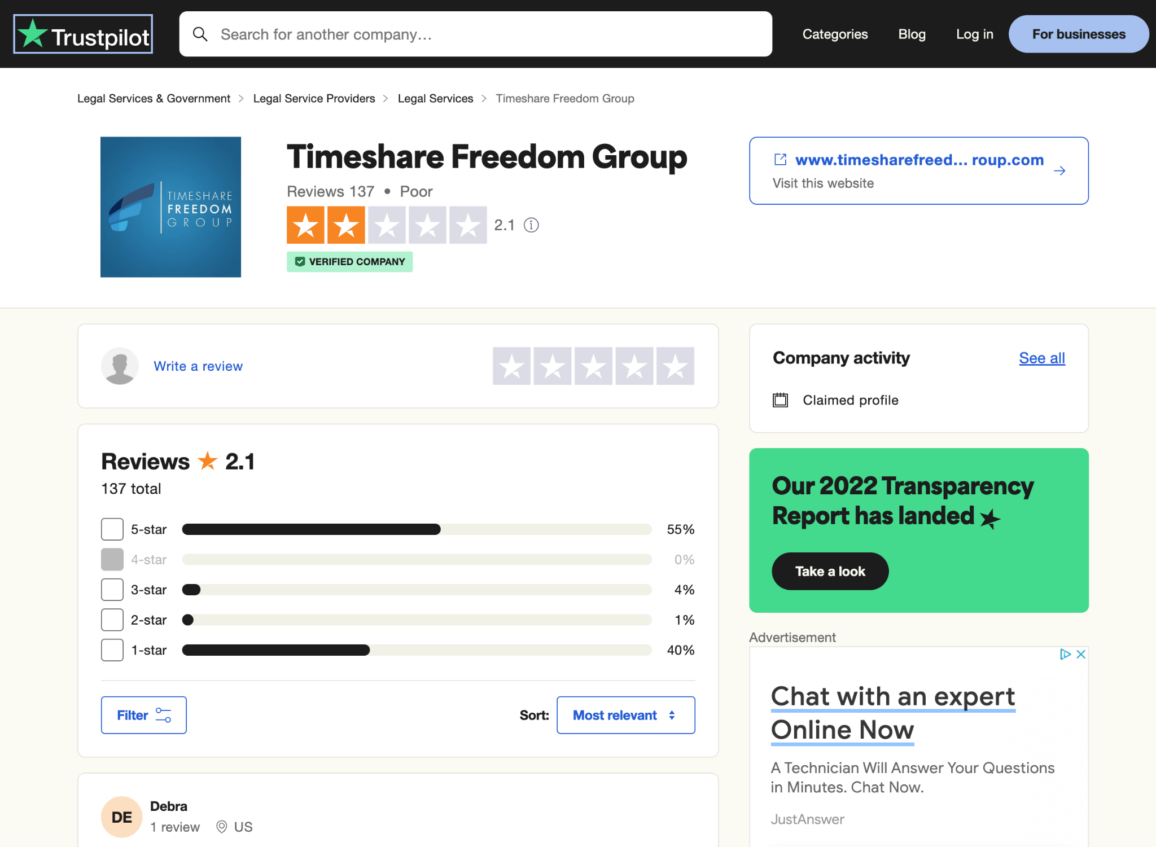The image size is (1156, 847).
Task: Click the Verified Company badge
Action: 349,262
